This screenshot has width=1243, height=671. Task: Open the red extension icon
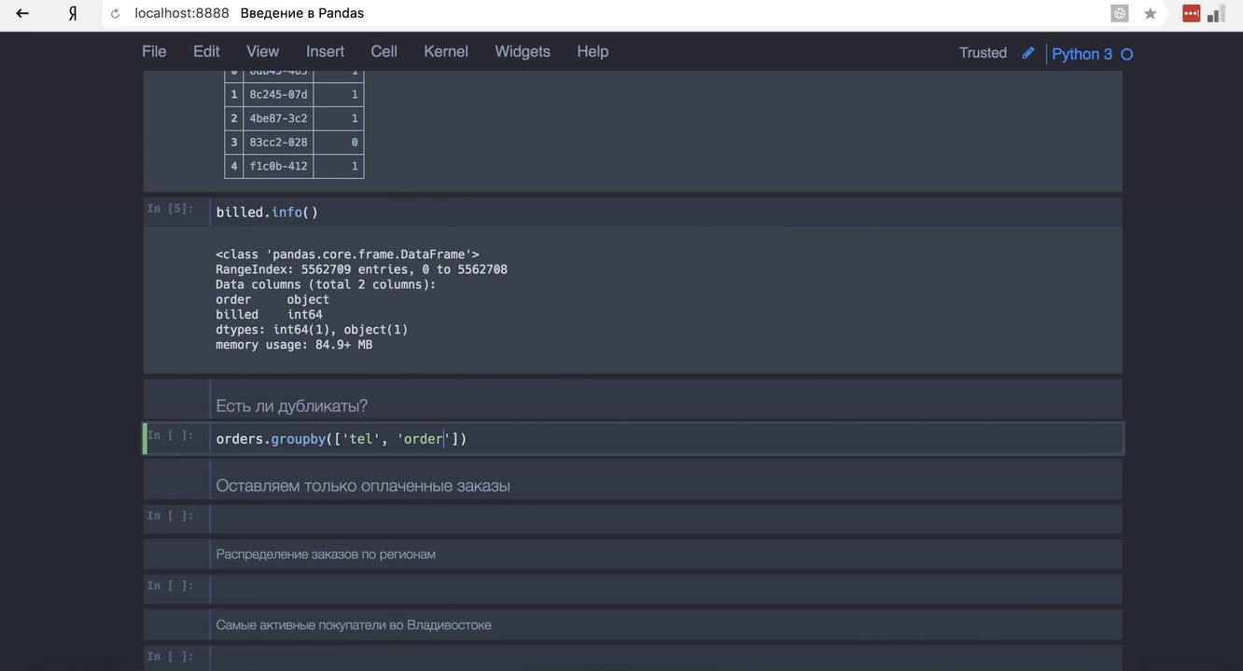click(x=1191, y=14)
